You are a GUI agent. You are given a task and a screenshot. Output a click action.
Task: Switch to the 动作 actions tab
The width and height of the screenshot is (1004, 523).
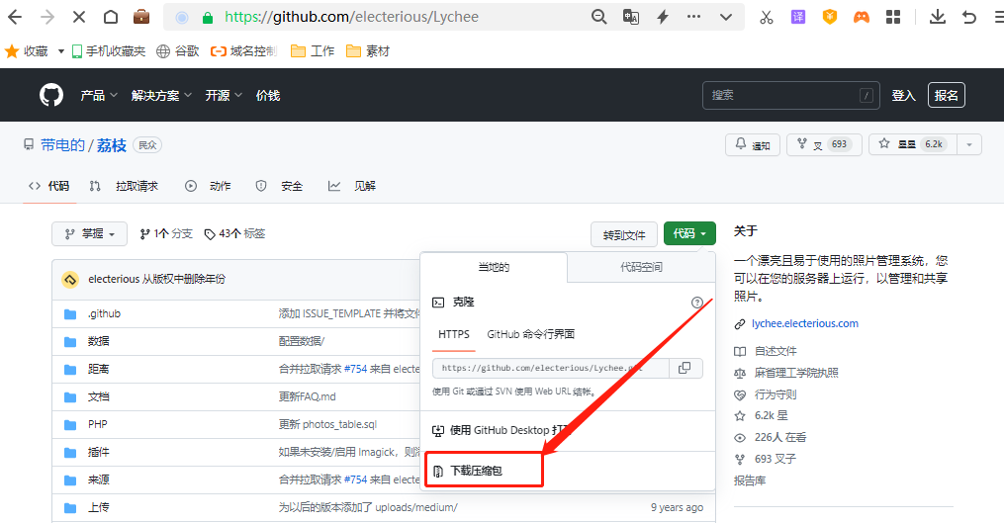point(208,186)
